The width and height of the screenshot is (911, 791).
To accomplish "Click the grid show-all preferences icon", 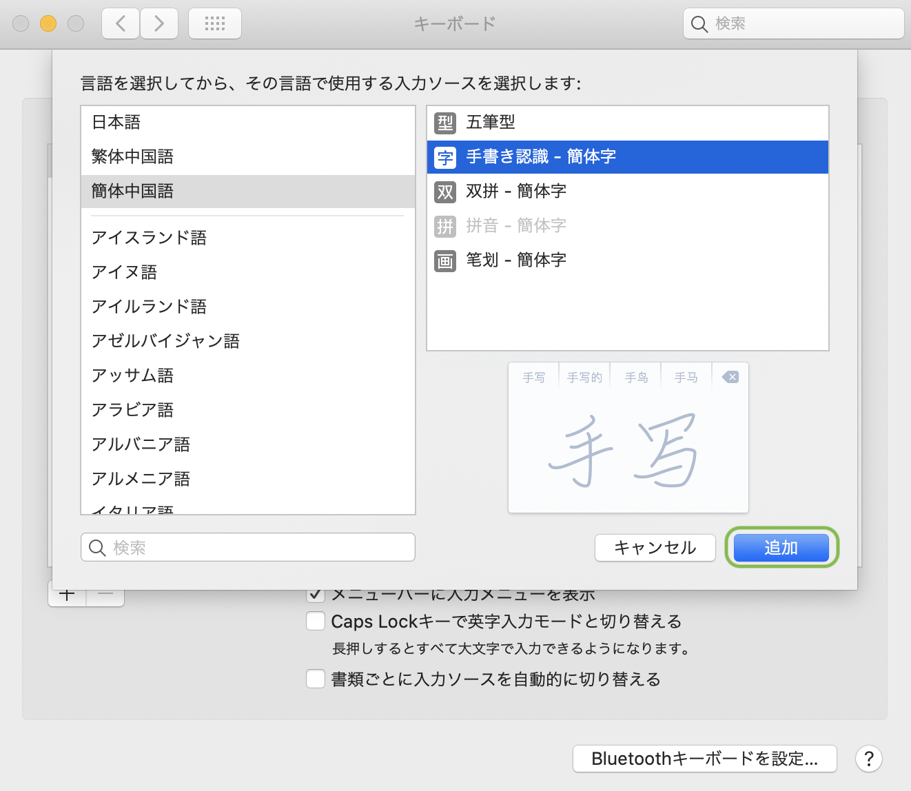I will (x=215, y=24).
